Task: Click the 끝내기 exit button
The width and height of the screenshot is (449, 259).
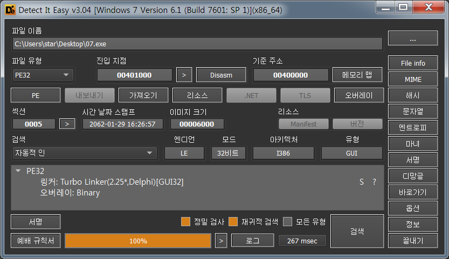Action: pyautogui.click(x=413, y=241)
